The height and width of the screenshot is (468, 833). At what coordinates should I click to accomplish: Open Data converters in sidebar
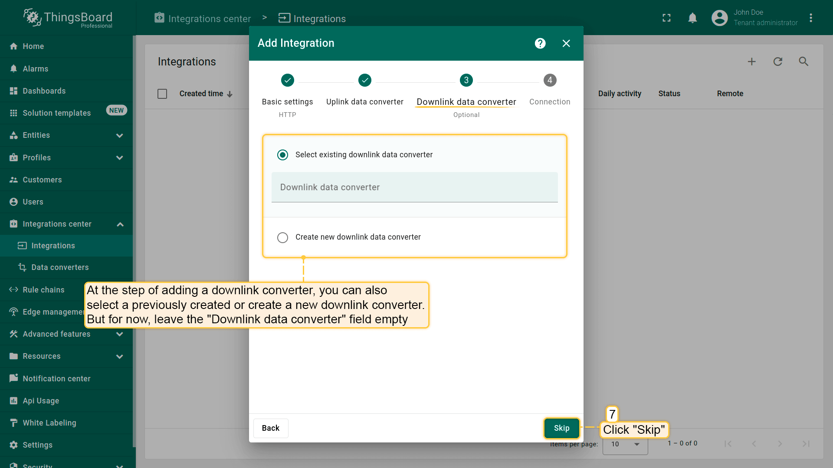coord(60,267)
